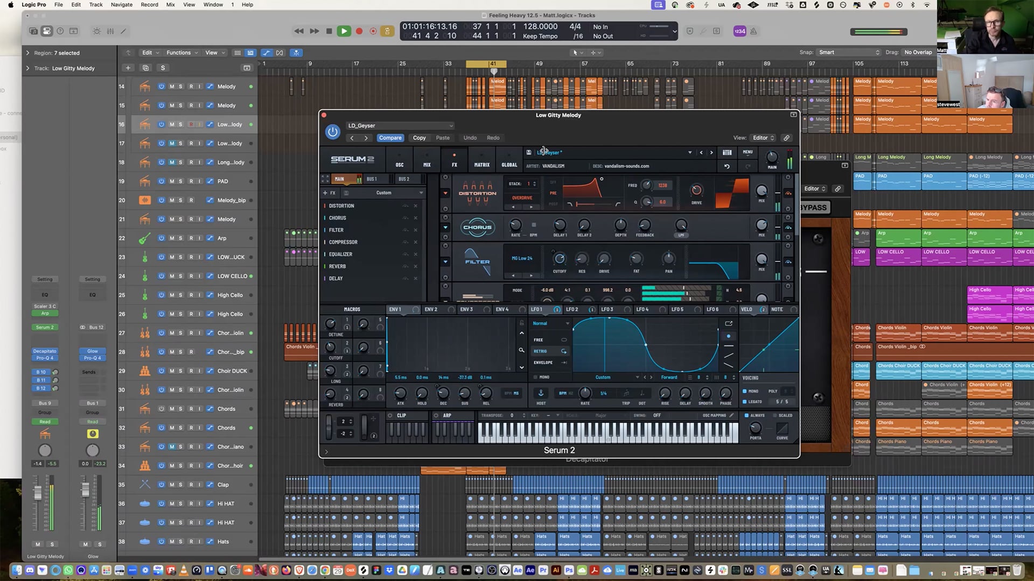Stop playback in the transport

329,31
